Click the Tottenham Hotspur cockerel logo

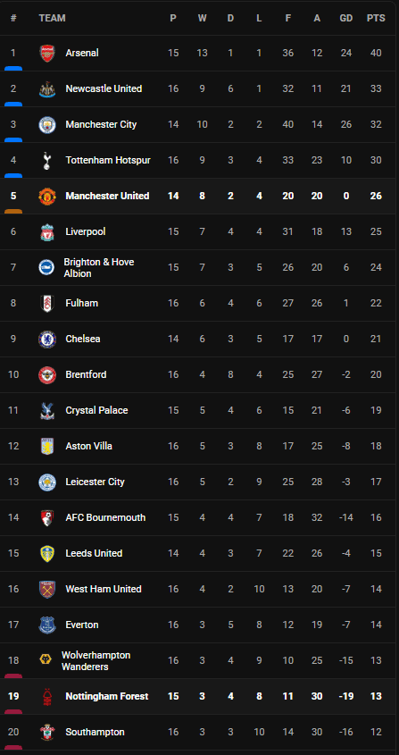(x=47, y=160)
